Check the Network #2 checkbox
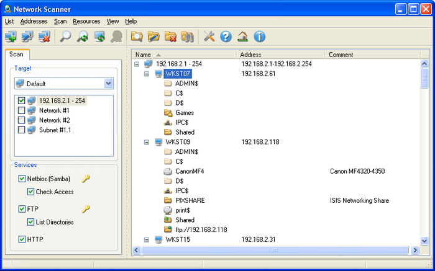Screen dimensions: 435x271 [x=21, y=120]
